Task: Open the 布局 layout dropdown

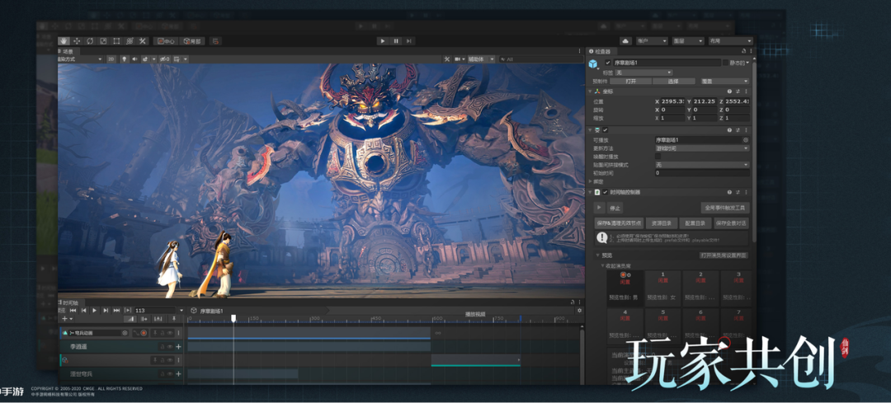Action: [x=729, y=40]
